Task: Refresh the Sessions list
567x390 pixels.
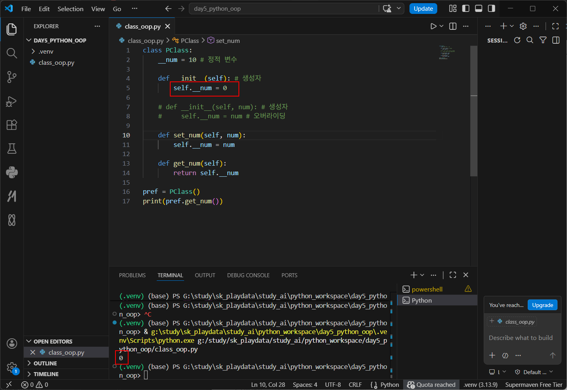Action: pyautogui.click(x=517, y=40)
